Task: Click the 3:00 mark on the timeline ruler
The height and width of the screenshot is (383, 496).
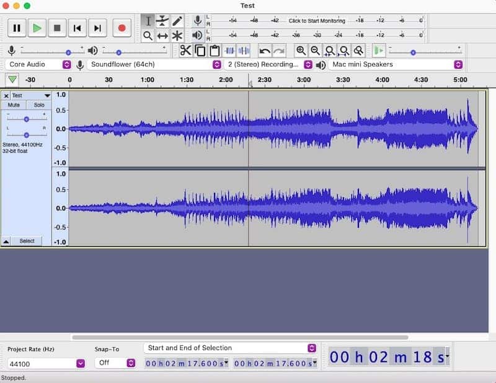Action: point(304,80)
